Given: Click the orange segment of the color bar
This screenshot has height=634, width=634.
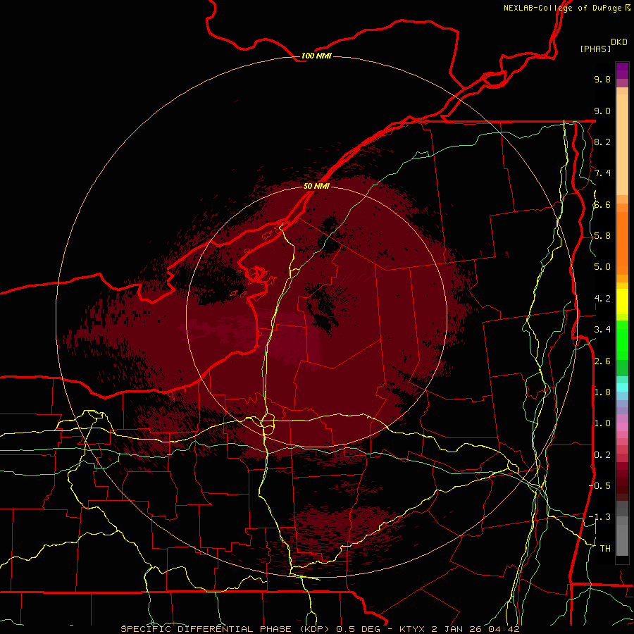Looking at the screenshot, I should [622, 242].
